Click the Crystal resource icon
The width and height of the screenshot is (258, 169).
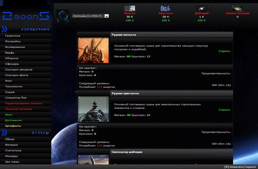(165, 8)
